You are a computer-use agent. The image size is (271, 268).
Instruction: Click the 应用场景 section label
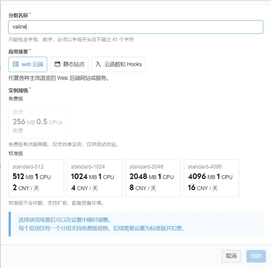[18, 52]
